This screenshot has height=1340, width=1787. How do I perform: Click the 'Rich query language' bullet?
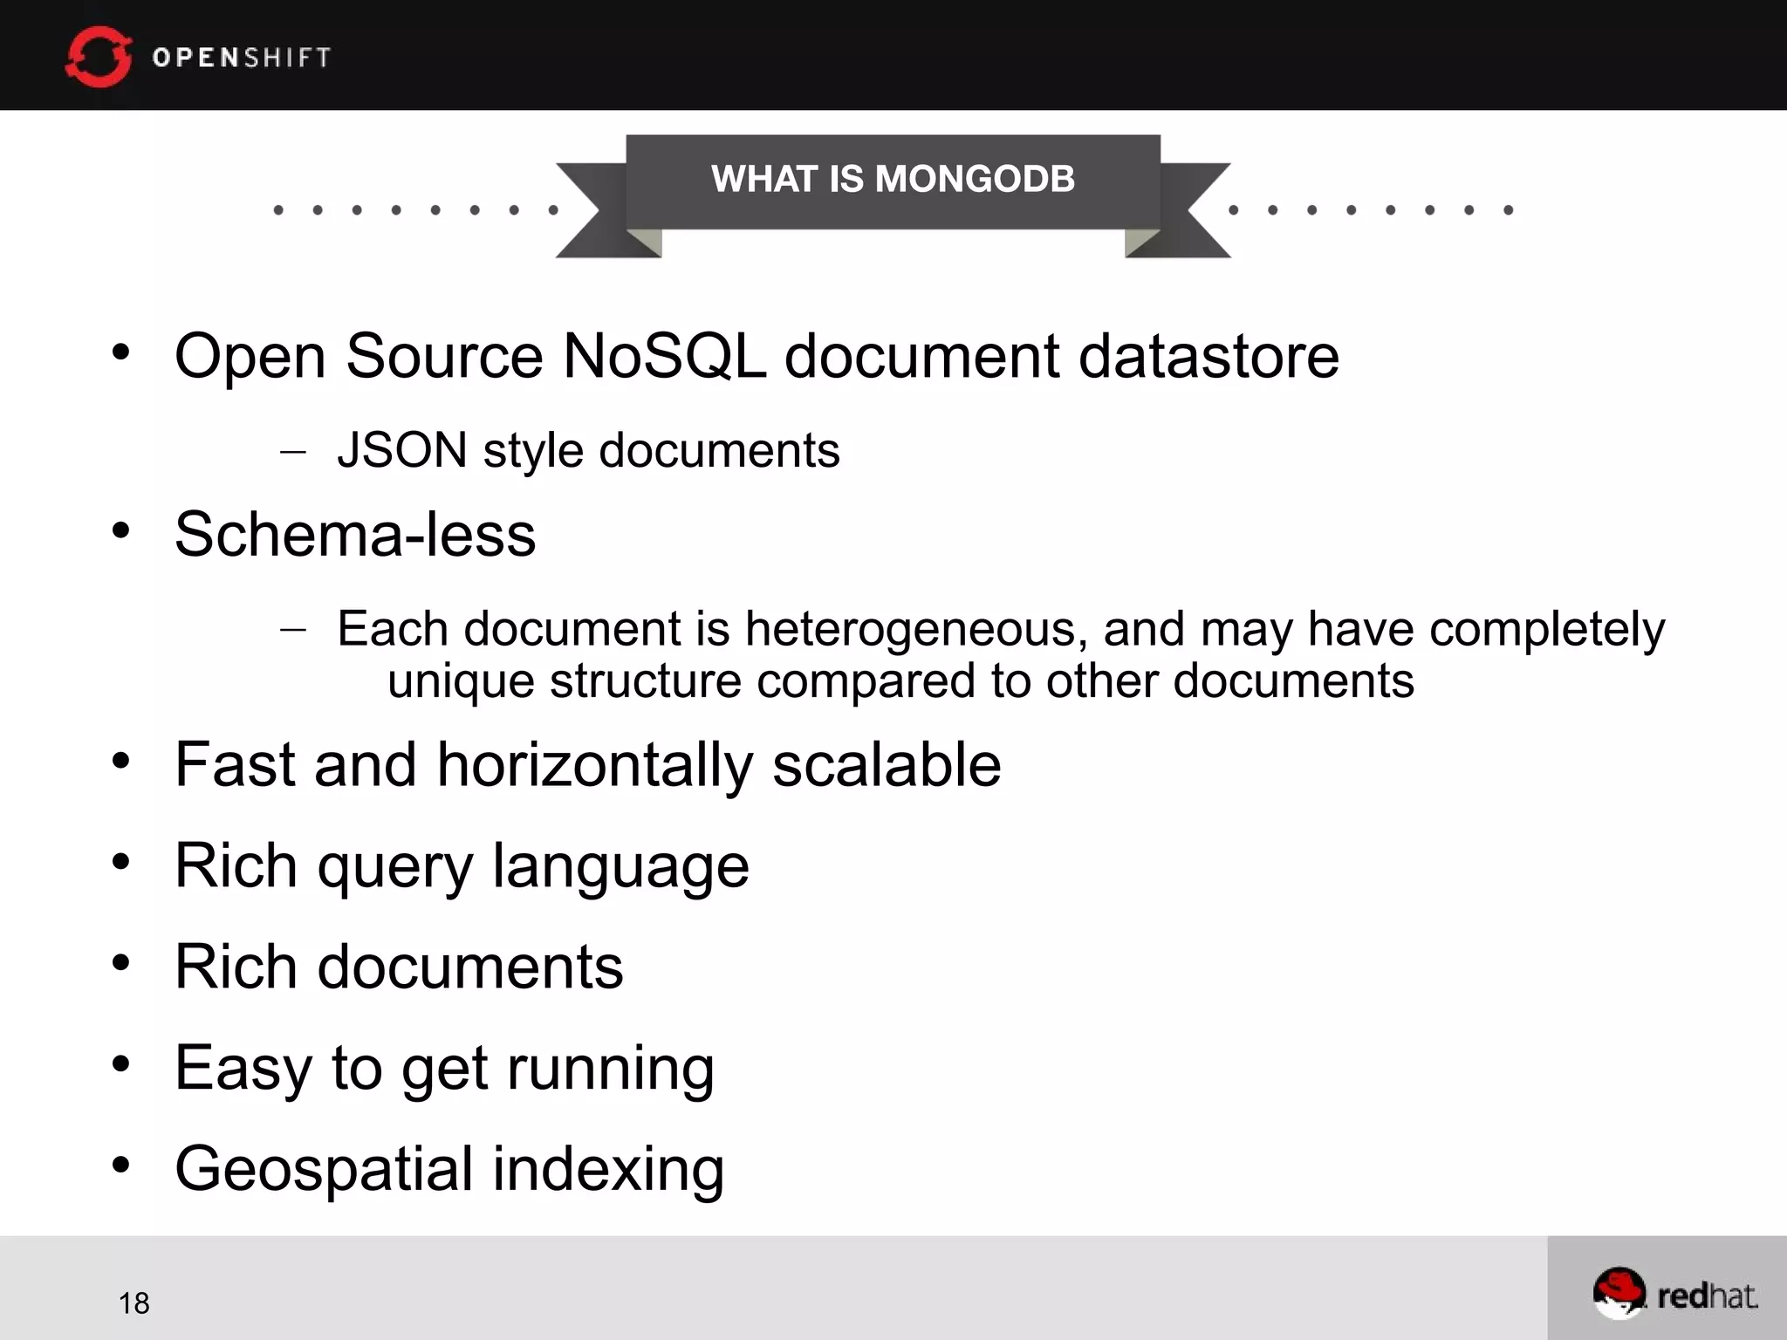click(462, 867)
